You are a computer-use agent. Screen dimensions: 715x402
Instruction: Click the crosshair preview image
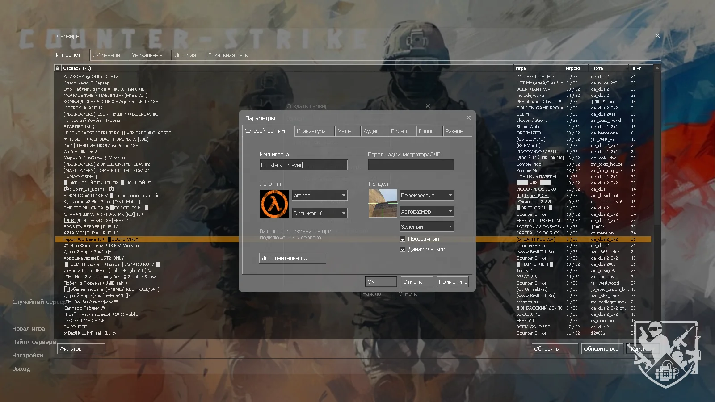point(383,203)
